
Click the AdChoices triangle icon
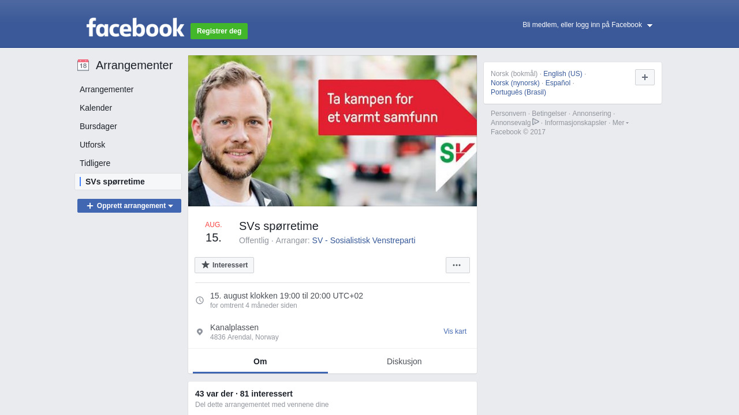(536, 122)
